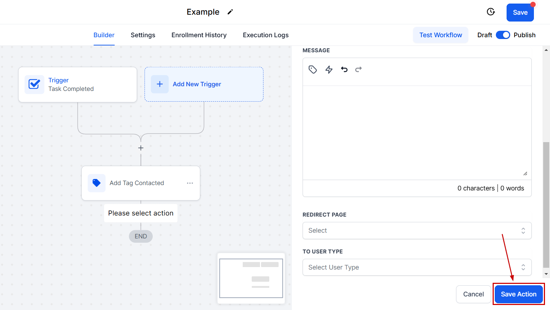Click the Draft label
550x310 pixels.
pos(484,35)
